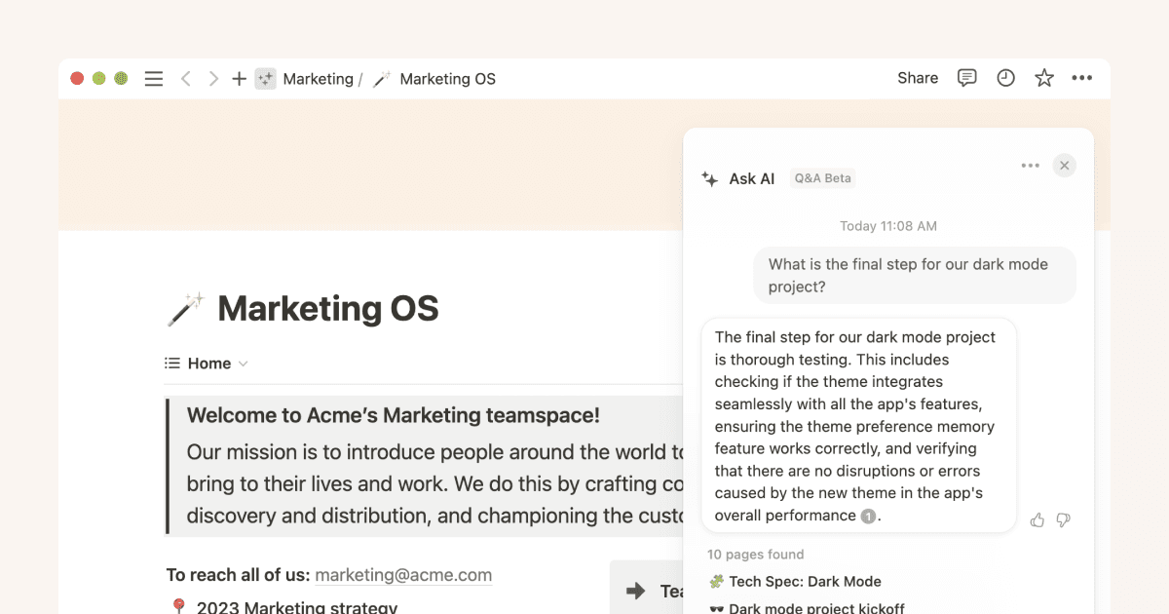1169x614 pixels.
Task: Open the sidebar with the hamburger icon
Action: [153, 78]
